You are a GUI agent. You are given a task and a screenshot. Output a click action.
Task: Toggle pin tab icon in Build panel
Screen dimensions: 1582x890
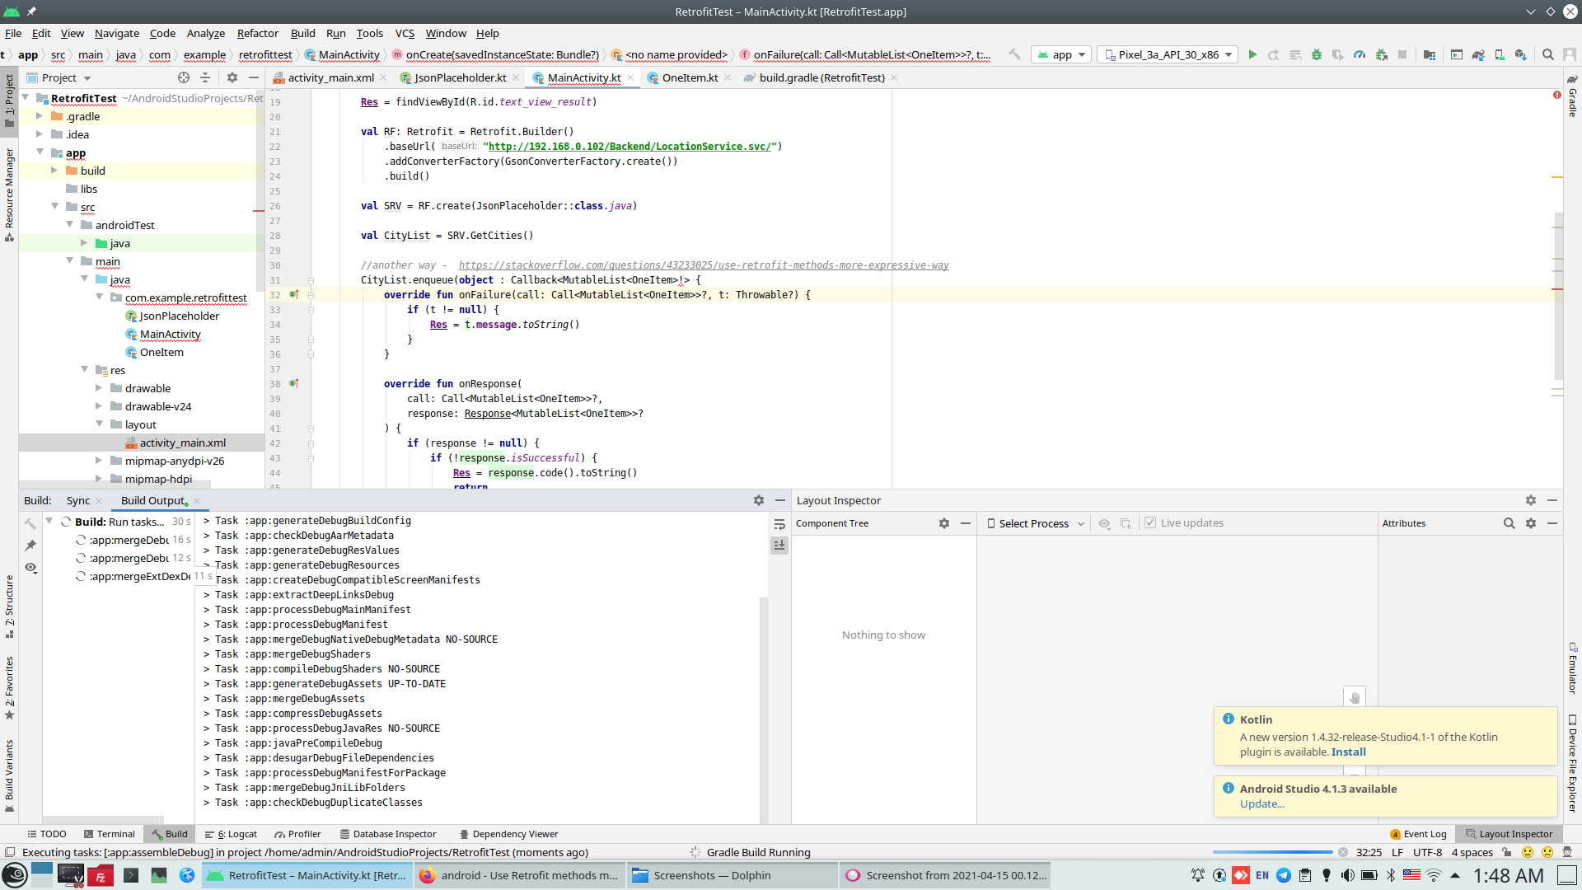pos(30,546)
